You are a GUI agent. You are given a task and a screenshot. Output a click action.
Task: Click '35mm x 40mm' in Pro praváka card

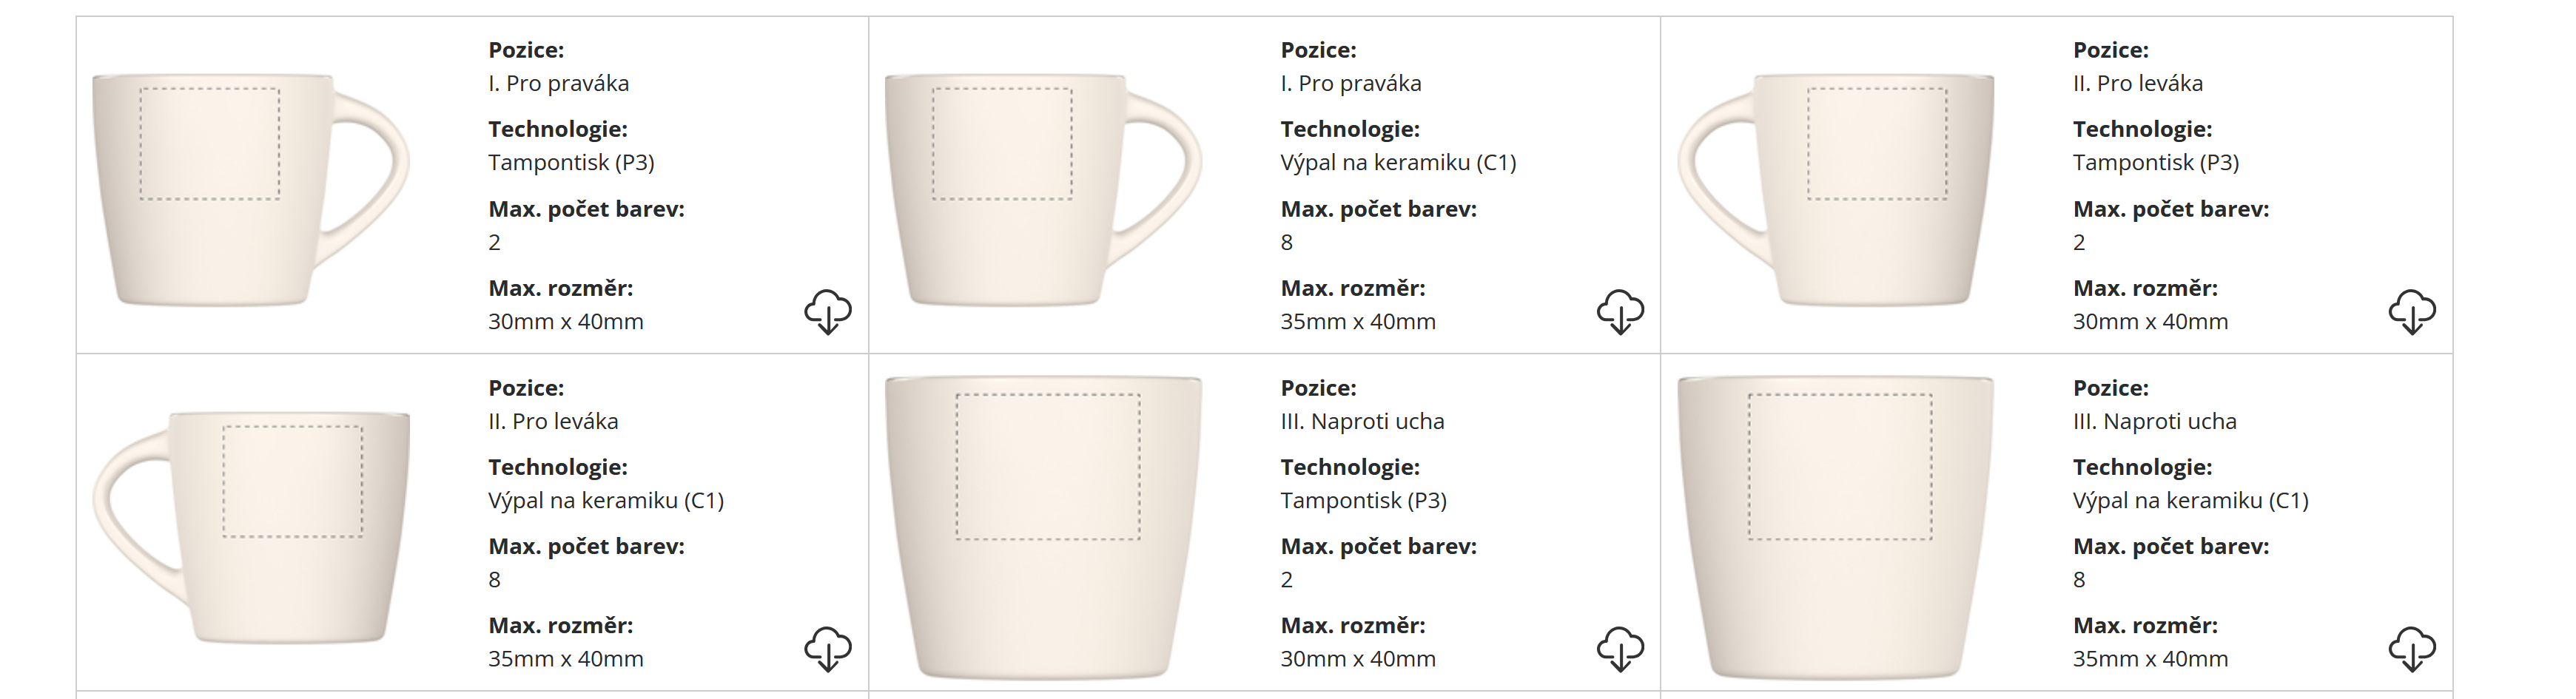(x=1357, y=322)
